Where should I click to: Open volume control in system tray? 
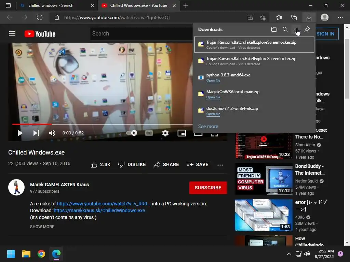[307, 254]
